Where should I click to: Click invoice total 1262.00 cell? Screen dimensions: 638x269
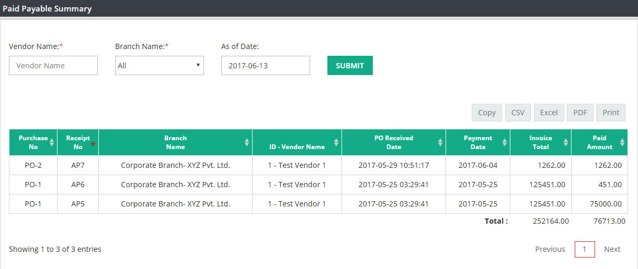click(x=541, y=165)
